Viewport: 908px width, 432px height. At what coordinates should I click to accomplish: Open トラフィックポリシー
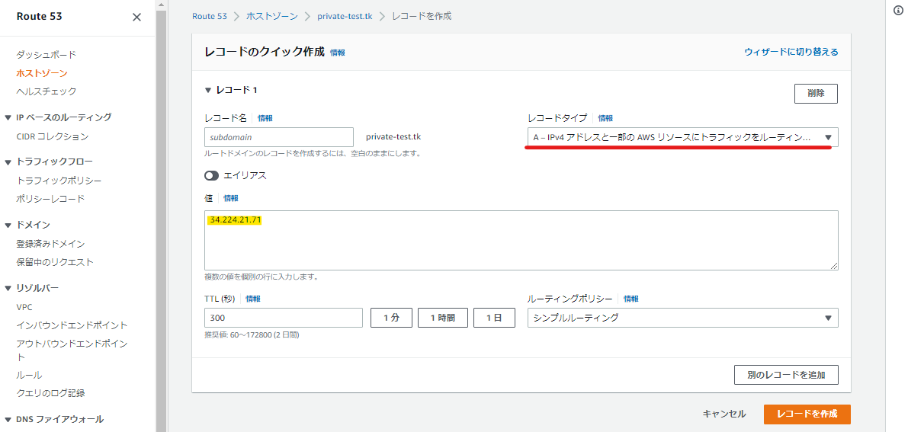click(59, 181)
